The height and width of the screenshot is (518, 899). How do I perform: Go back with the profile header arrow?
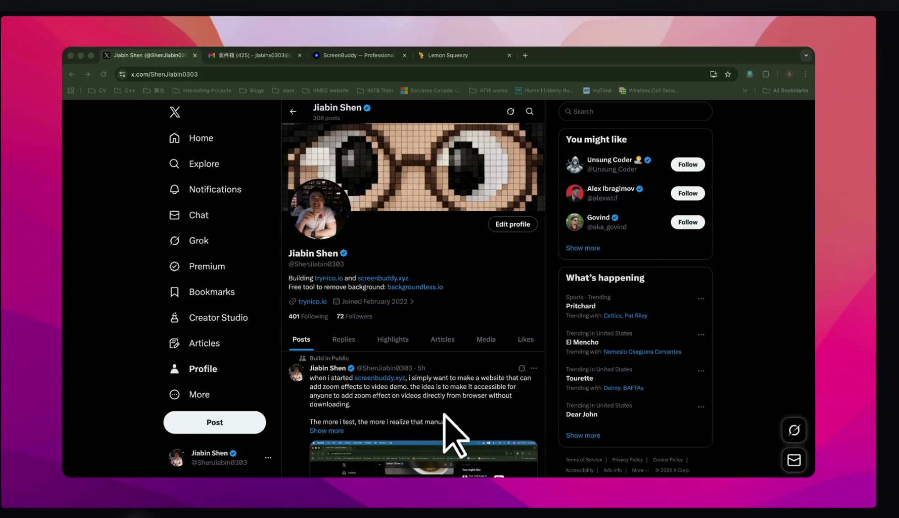(293, 112)
